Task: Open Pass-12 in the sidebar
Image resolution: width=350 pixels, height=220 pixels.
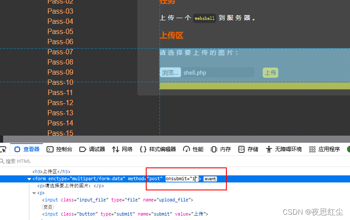Action: [x=60, y=102]
